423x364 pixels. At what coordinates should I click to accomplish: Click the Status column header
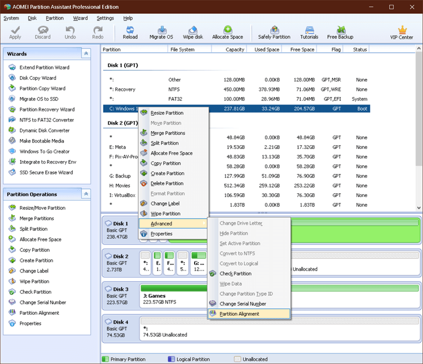tap(356, 49)
